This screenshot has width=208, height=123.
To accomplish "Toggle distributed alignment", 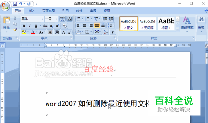I will tap(103, 25).
